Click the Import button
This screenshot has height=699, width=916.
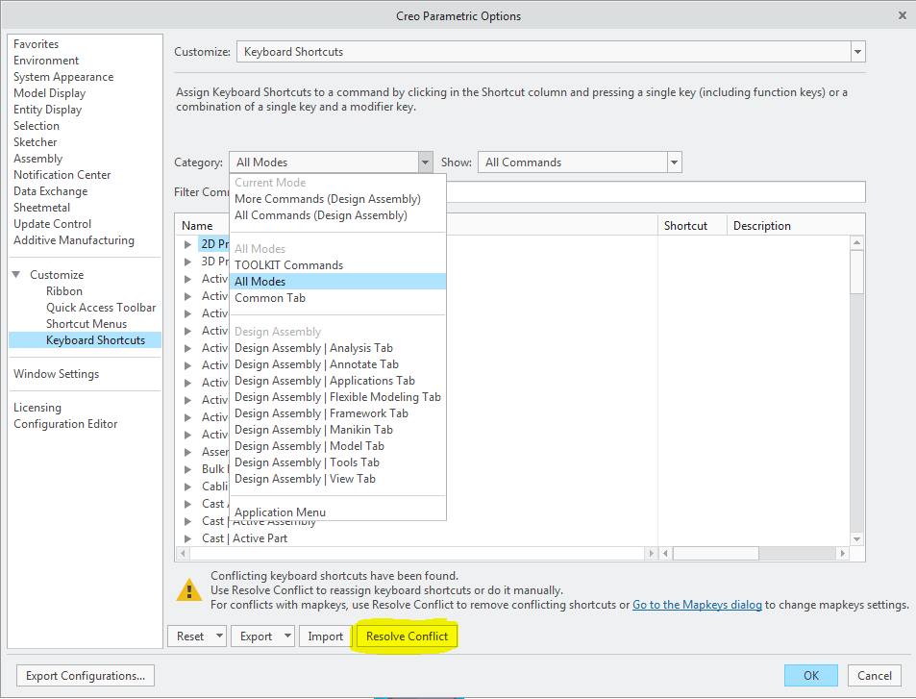[325, 636]
